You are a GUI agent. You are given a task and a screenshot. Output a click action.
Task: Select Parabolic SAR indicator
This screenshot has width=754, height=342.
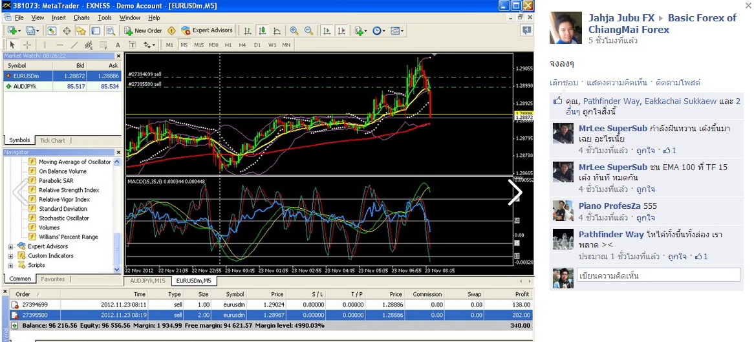[x=56, y=181]
